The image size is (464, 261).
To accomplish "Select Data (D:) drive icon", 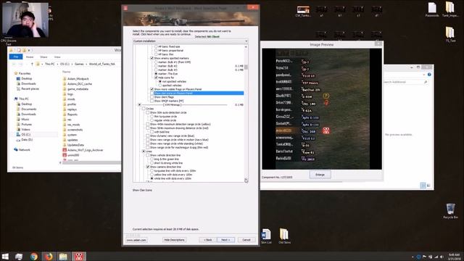I will pyautogui.click(x=18, y=140).
